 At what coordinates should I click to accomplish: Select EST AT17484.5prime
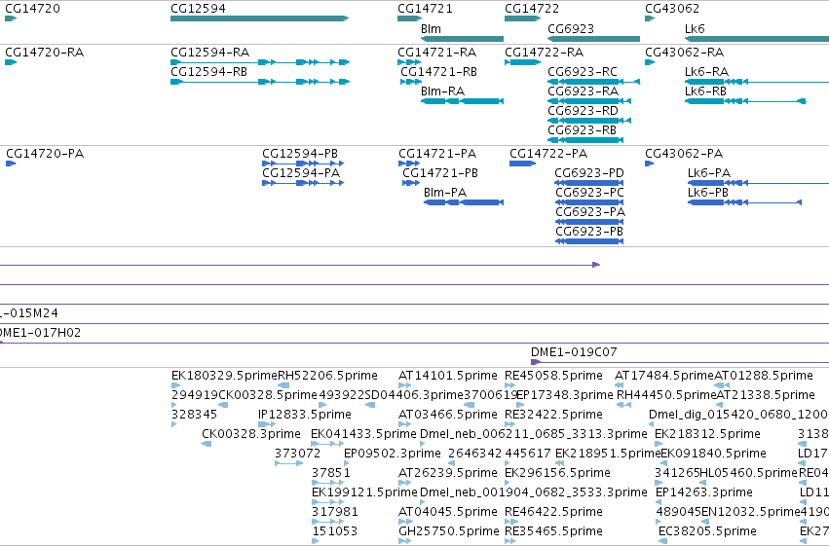click(x=620, y=385)
